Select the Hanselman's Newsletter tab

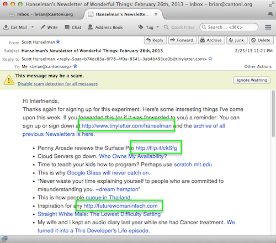point(123,14)
